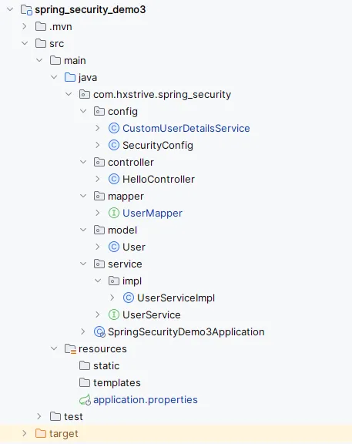Click the spring_security_demo3 module icon
This screenshot has width=352, height=444.
[x=27, y=9]
